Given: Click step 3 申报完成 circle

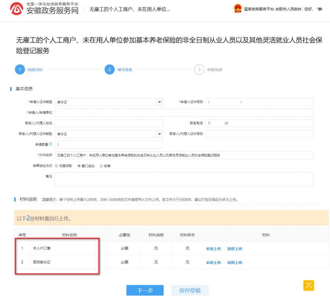Looking at the screenshot, I should [x=199, y=70].
